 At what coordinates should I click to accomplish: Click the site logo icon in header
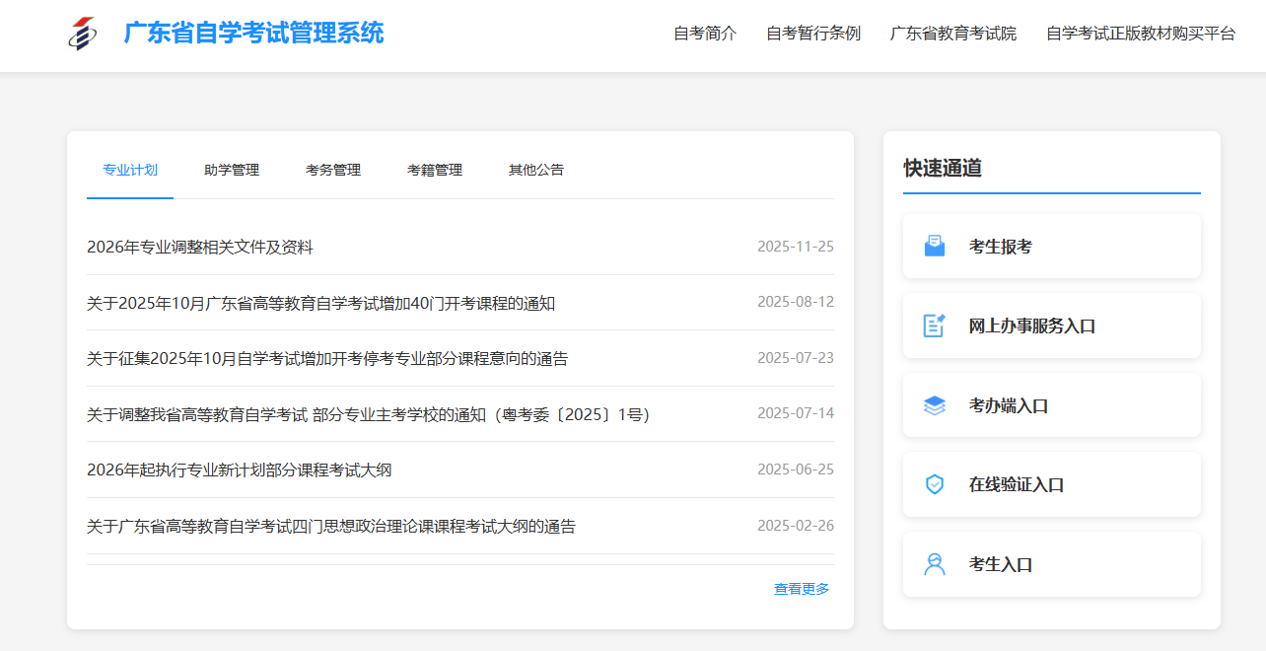(83, 34)
